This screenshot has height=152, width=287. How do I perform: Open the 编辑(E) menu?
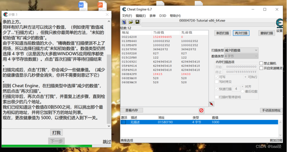[x=141, y=16]
